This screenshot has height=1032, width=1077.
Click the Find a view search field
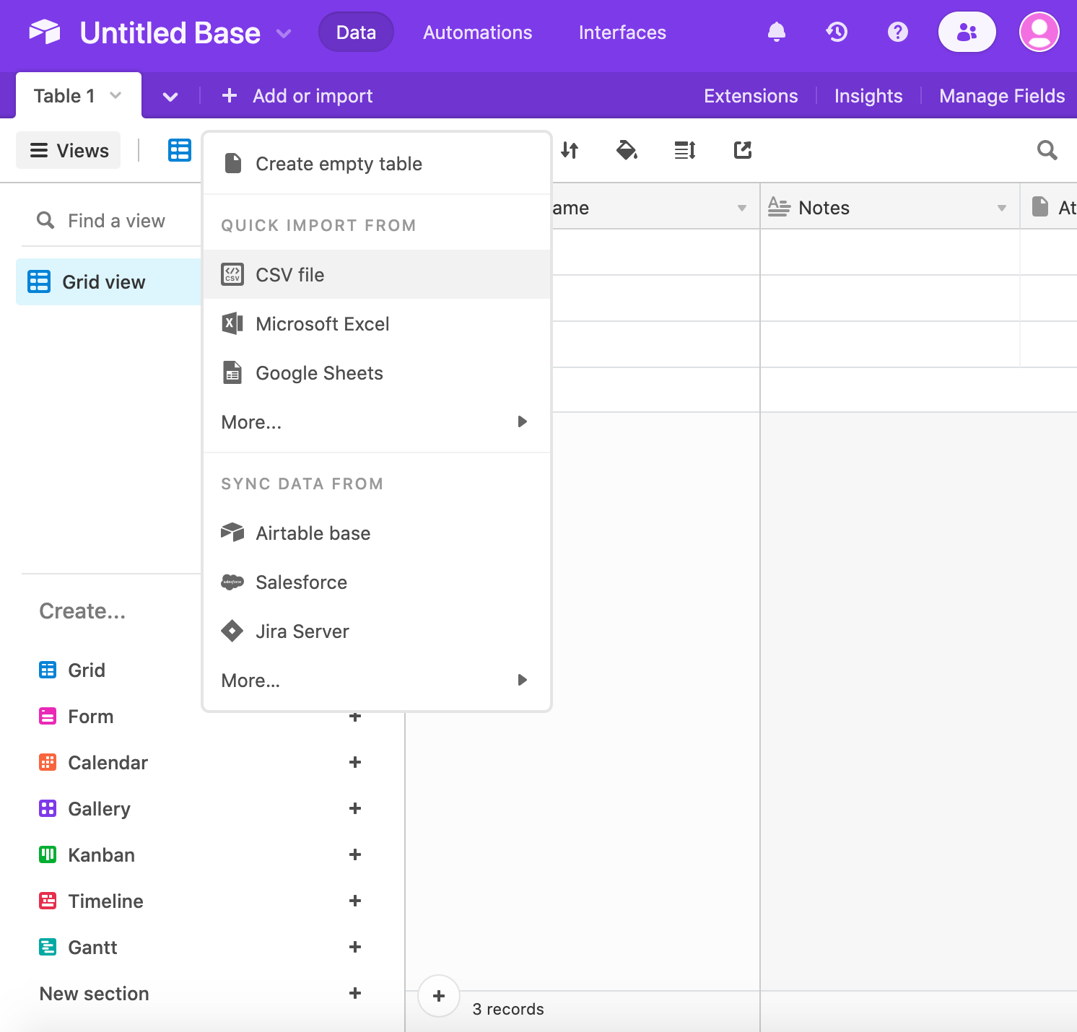pyautogui.click(x=115, y=221)
